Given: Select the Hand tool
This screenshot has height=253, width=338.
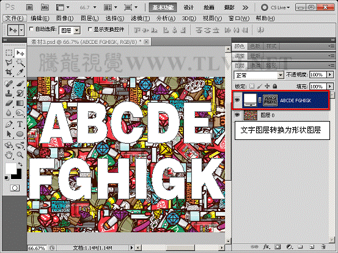Looking at the screenshot, I should click(9, 155).
